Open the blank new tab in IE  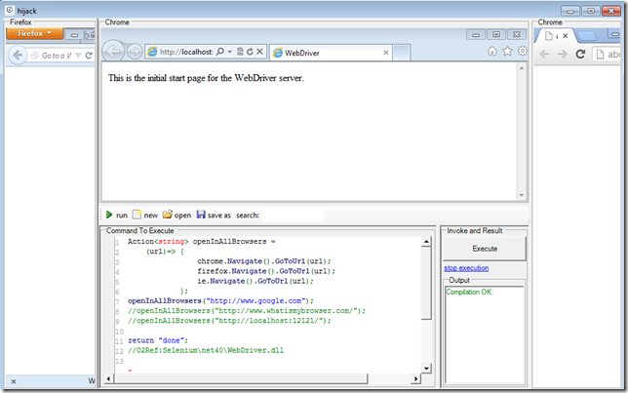coord(402,52)
